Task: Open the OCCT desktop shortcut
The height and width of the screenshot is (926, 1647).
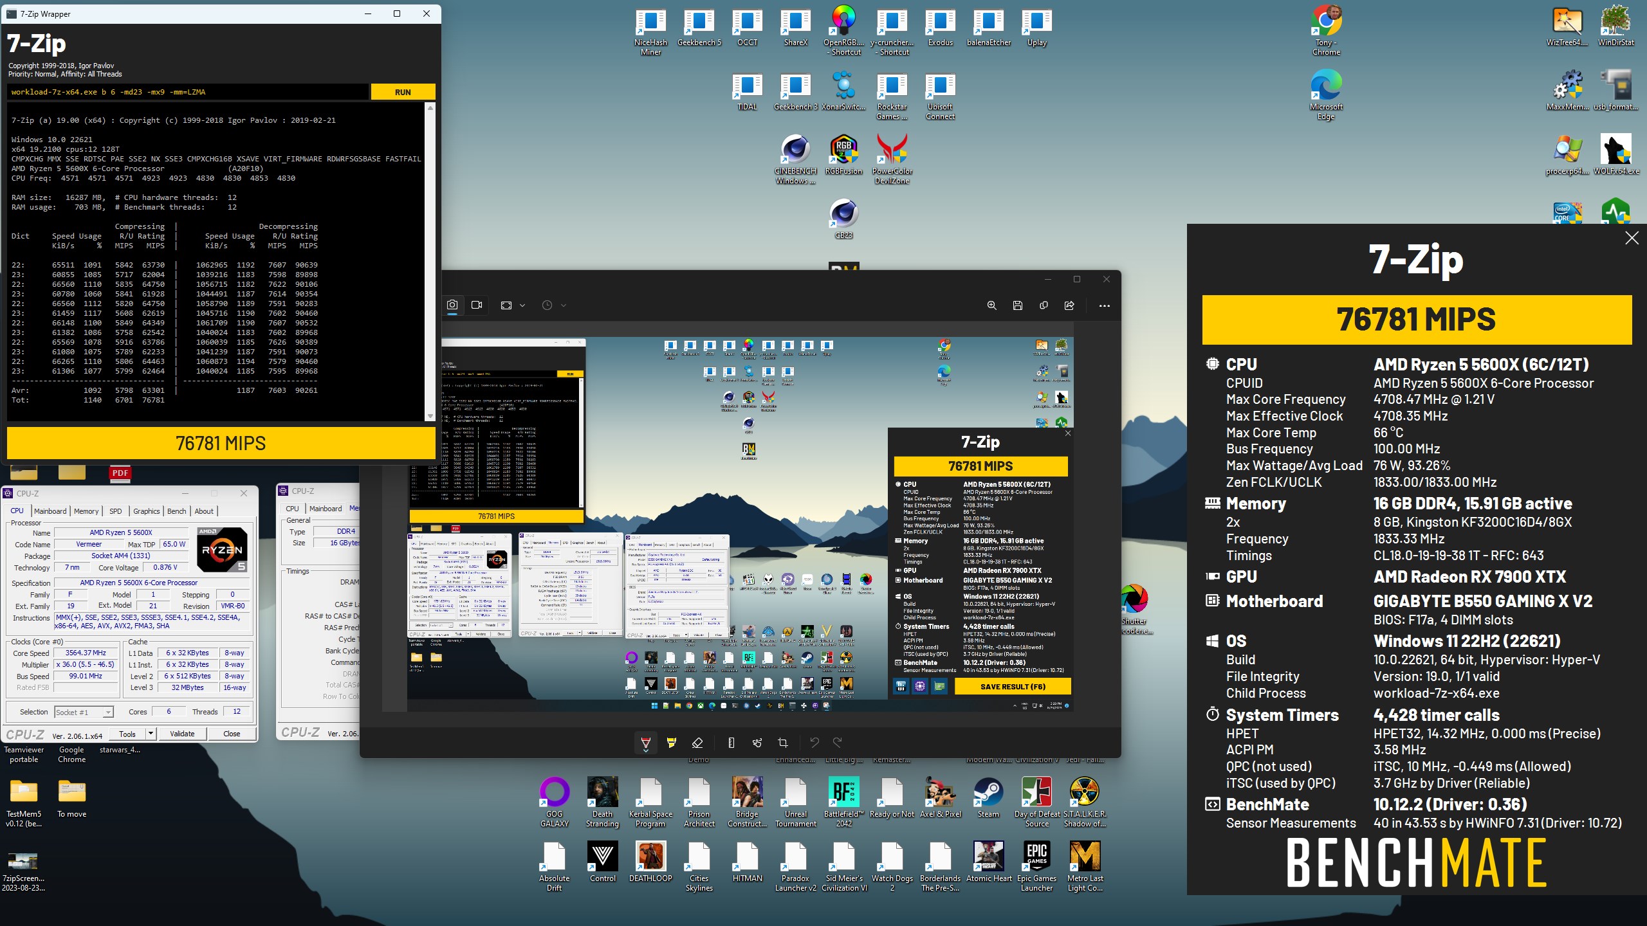Action: coord(748,28)
